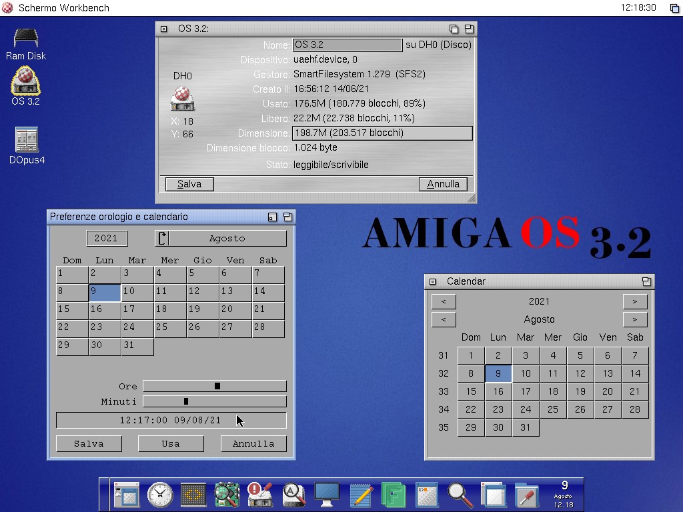This screenshot has height=512, width=683.
Task: Open the magnifying glass search dock icon
Action: [460, 495]
